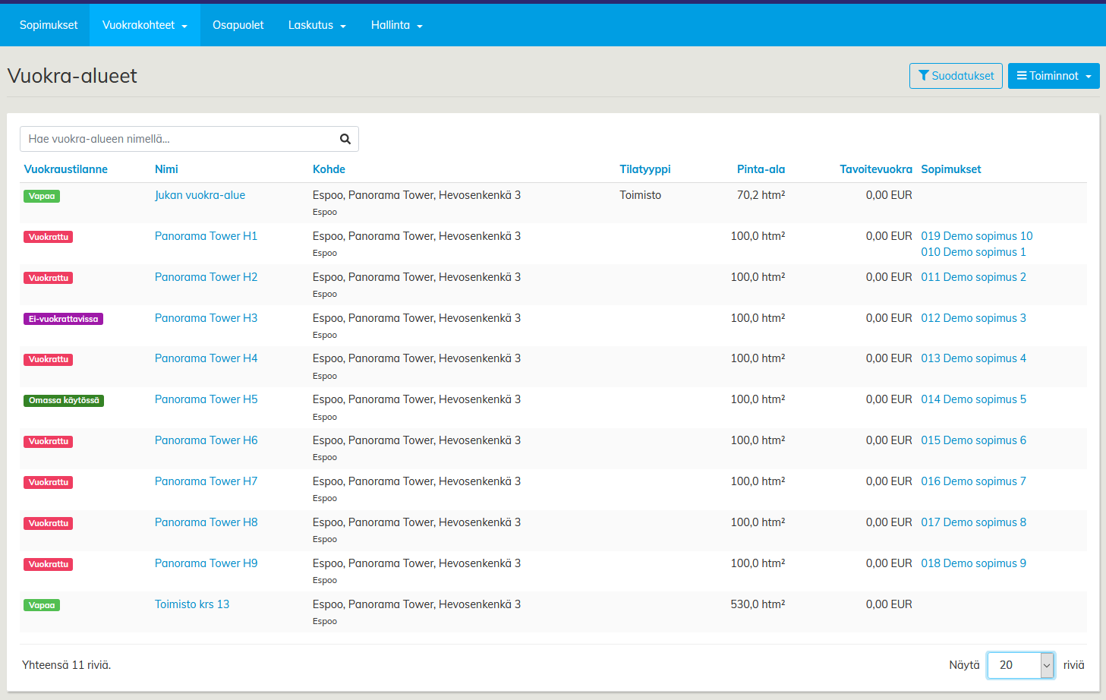Open Jukan vuokra-alue

[x=200, y=195]
